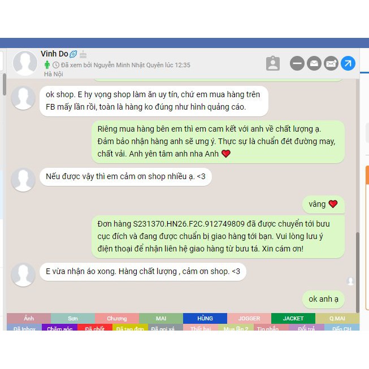Viewport: 369px width, 369px height.
Task: Select the HÙNG staff tag
Action: (205, 318)
